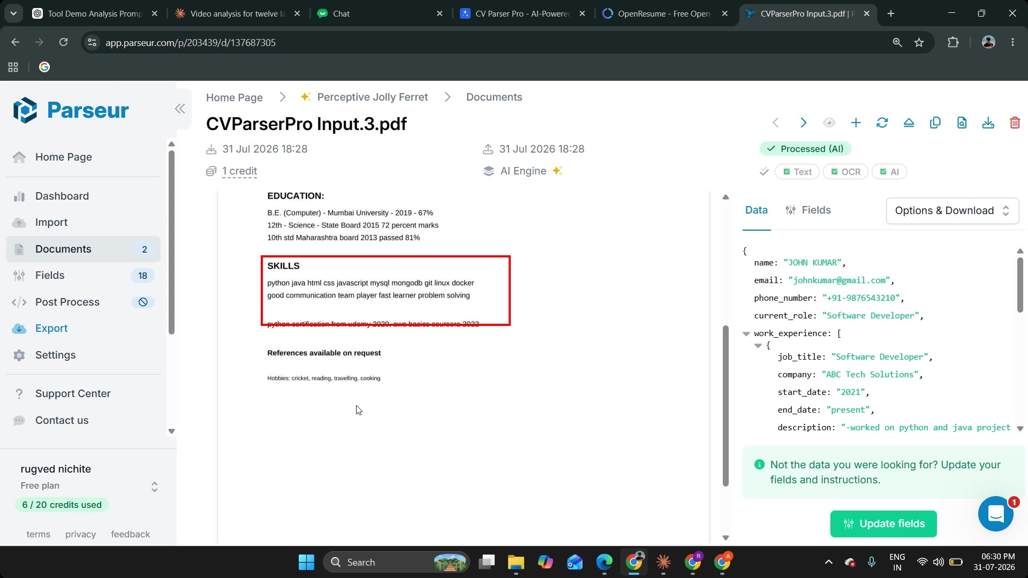Download document with download icon

click(988, 123)
